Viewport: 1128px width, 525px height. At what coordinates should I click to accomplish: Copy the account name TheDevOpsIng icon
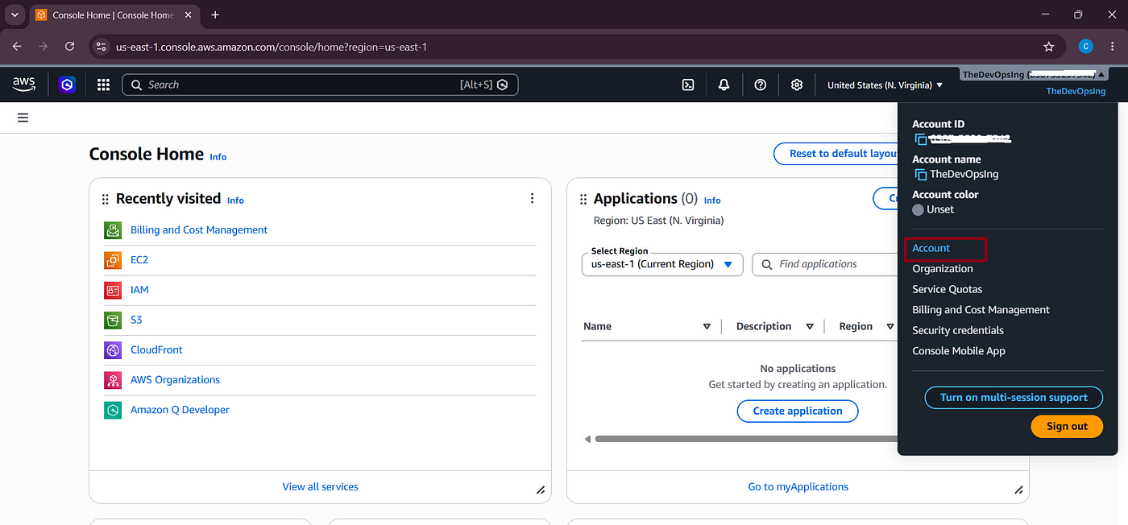pos(920,174)
